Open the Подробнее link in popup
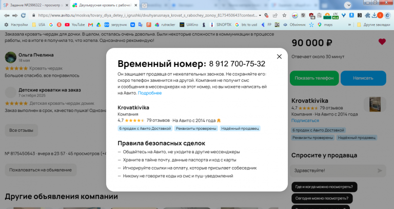 coord(150,93)
